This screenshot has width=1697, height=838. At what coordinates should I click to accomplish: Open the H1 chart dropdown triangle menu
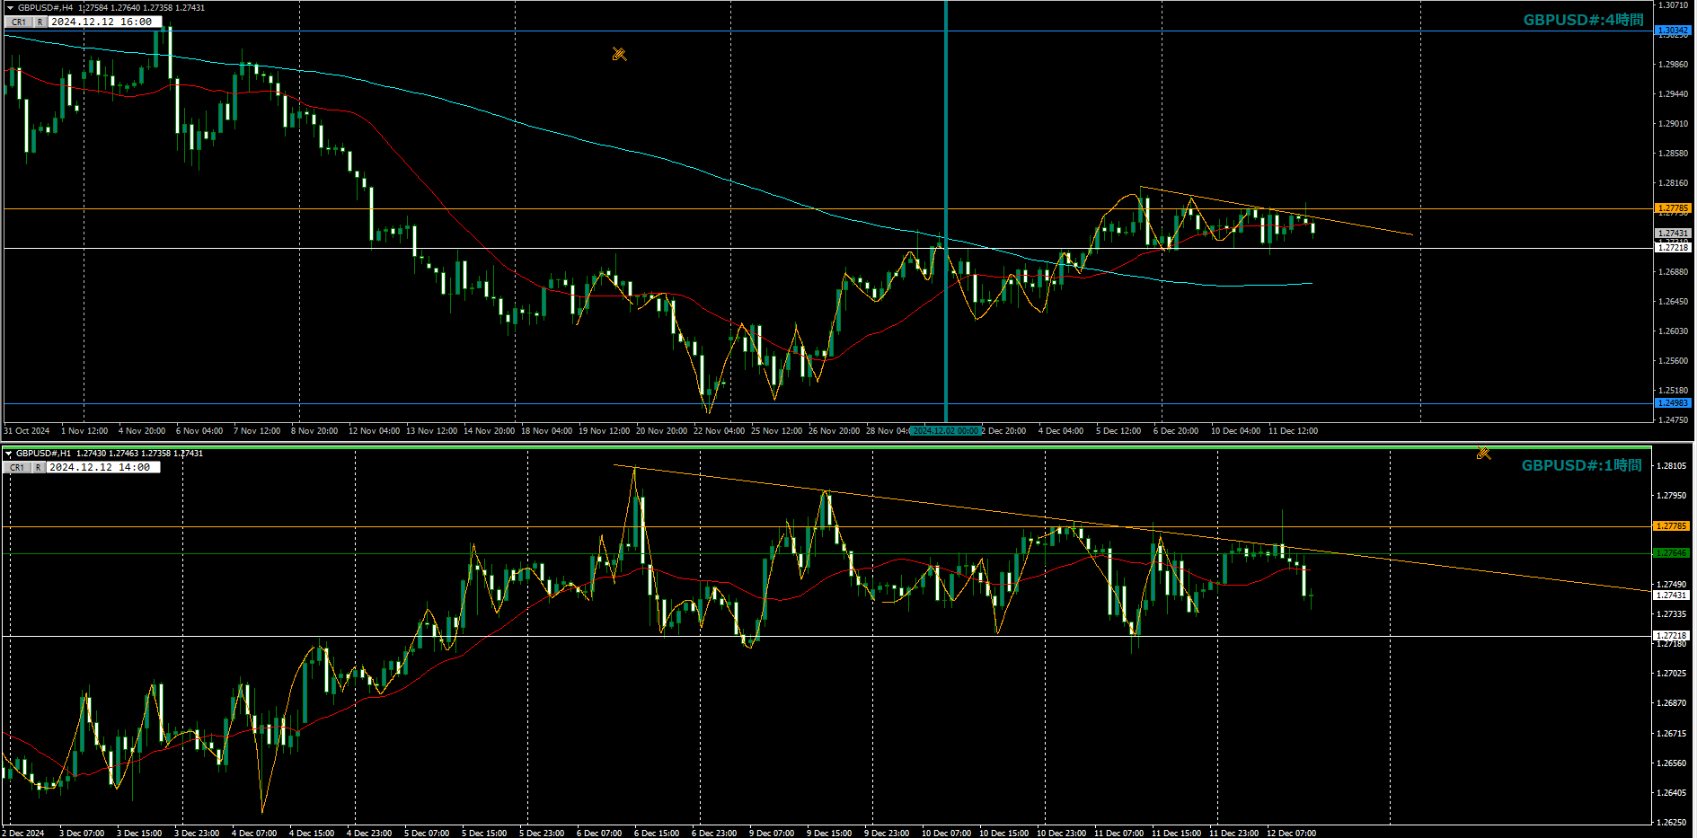click(8, 454)
